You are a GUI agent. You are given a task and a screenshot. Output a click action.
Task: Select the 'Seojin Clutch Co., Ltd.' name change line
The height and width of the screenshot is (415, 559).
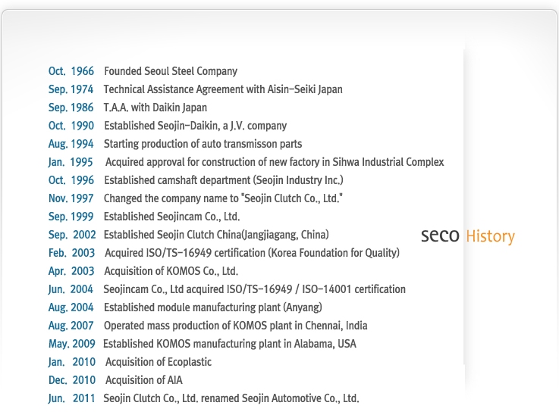pyautogui.click(x=223, y=198)
